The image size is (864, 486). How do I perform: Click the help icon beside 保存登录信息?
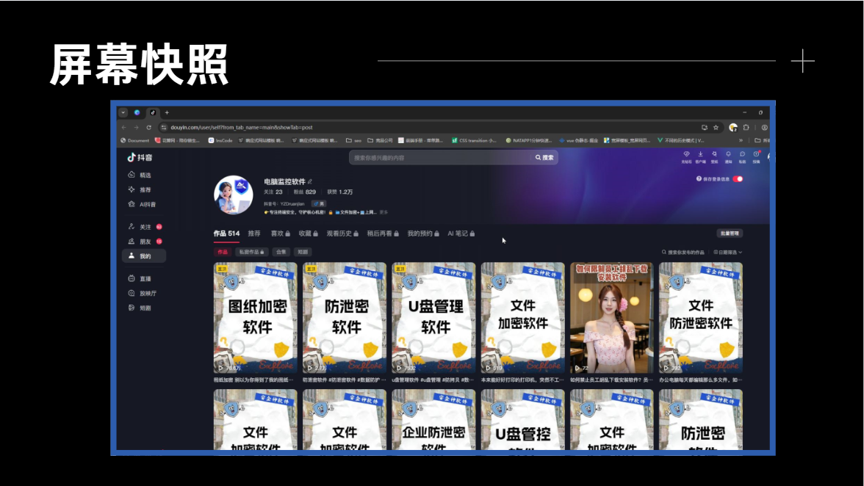[x=699, y=179]
